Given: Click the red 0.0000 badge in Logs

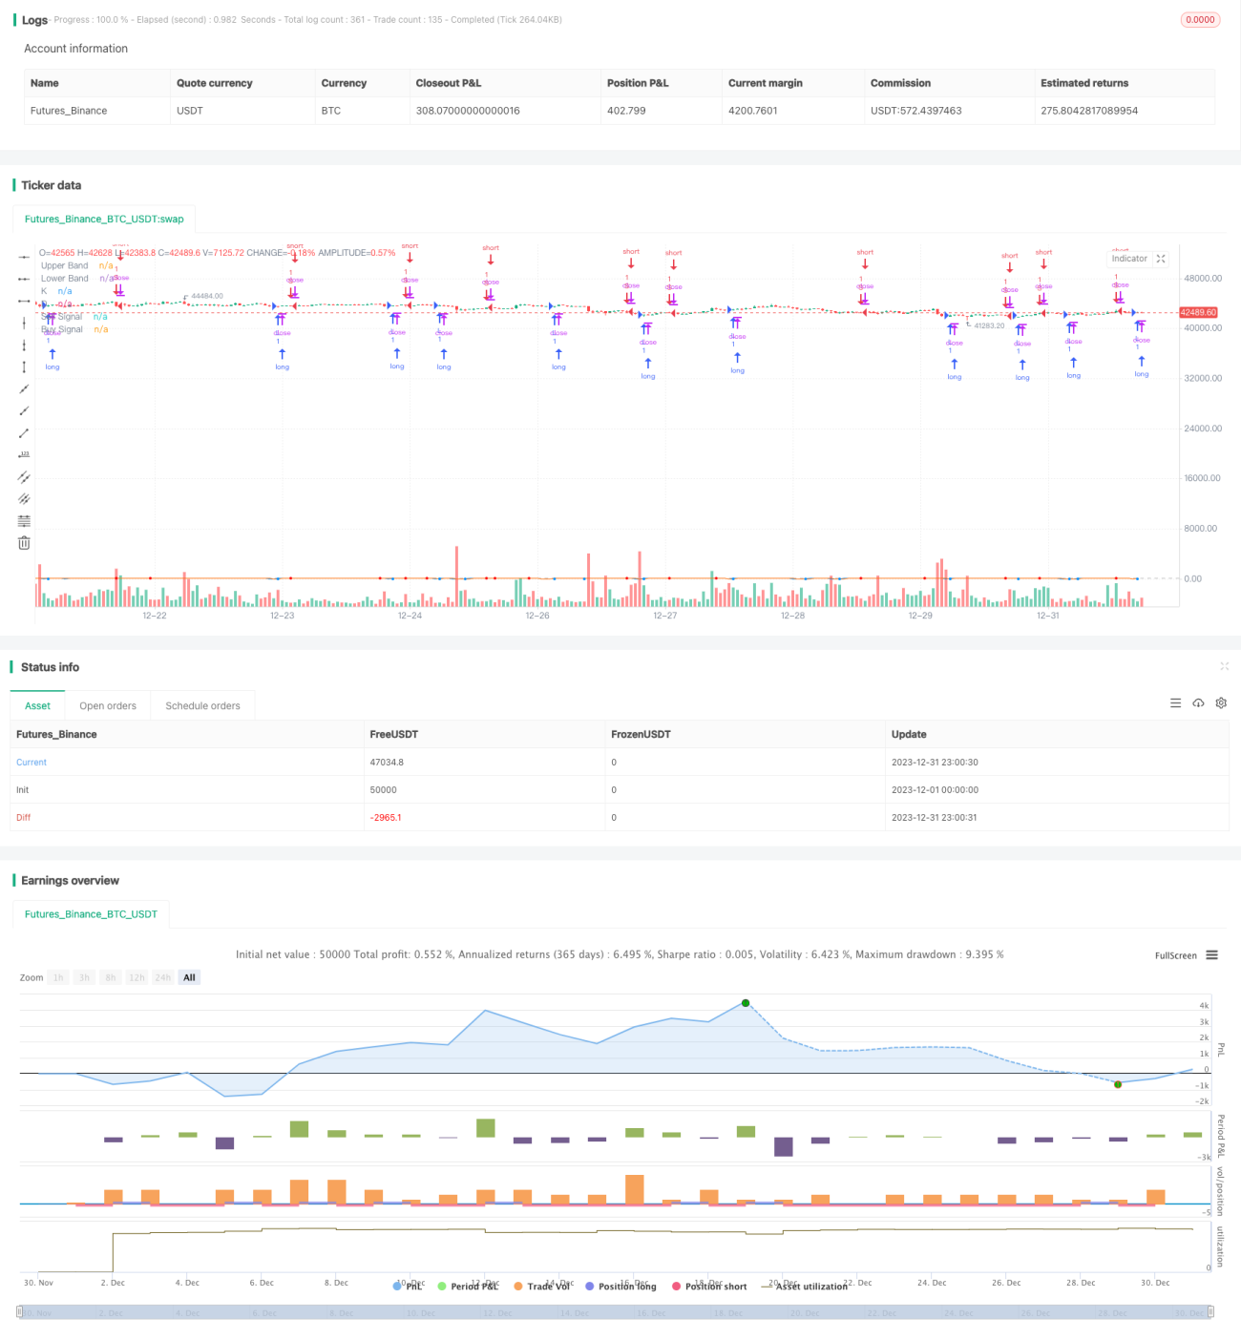Looking at the screenshot, I should (x=1200, y=19).
